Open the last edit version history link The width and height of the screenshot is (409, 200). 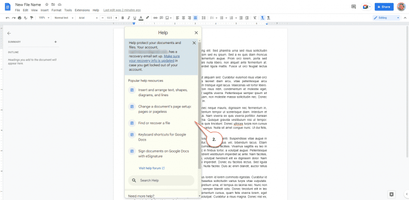pyautogui.click(x=122, y=10)
